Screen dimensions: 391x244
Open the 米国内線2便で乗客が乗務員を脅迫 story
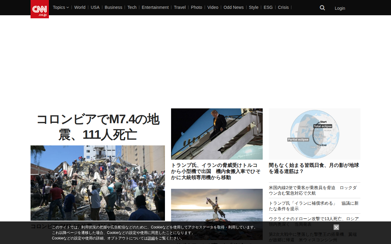(x=313, y=190)
